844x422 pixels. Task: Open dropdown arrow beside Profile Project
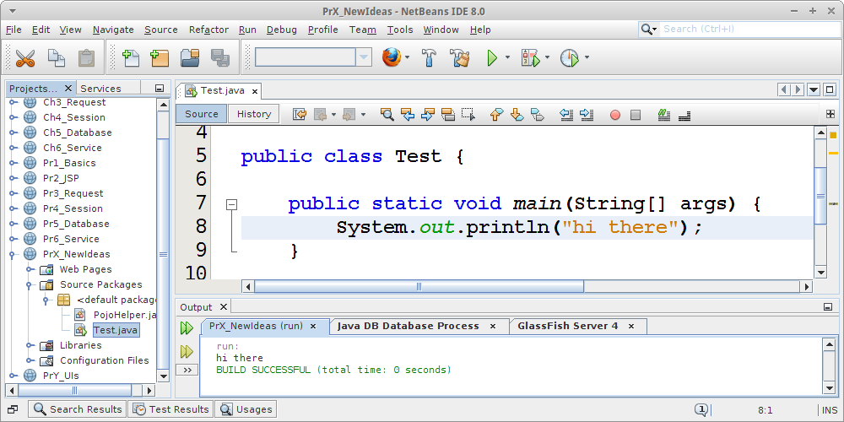[x=587, y=57]
